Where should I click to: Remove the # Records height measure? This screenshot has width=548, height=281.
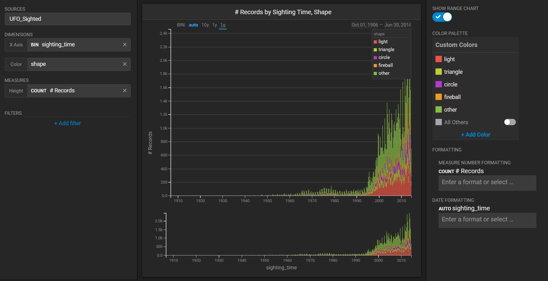click(125, 91)
